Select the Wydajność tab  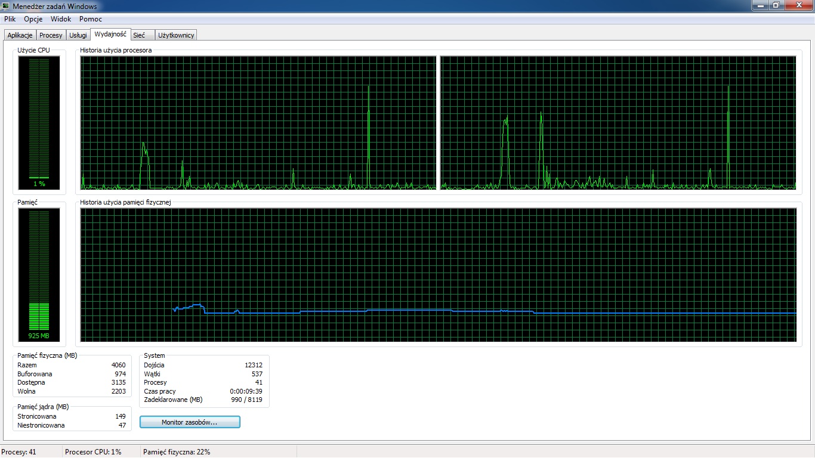(110, 35)
